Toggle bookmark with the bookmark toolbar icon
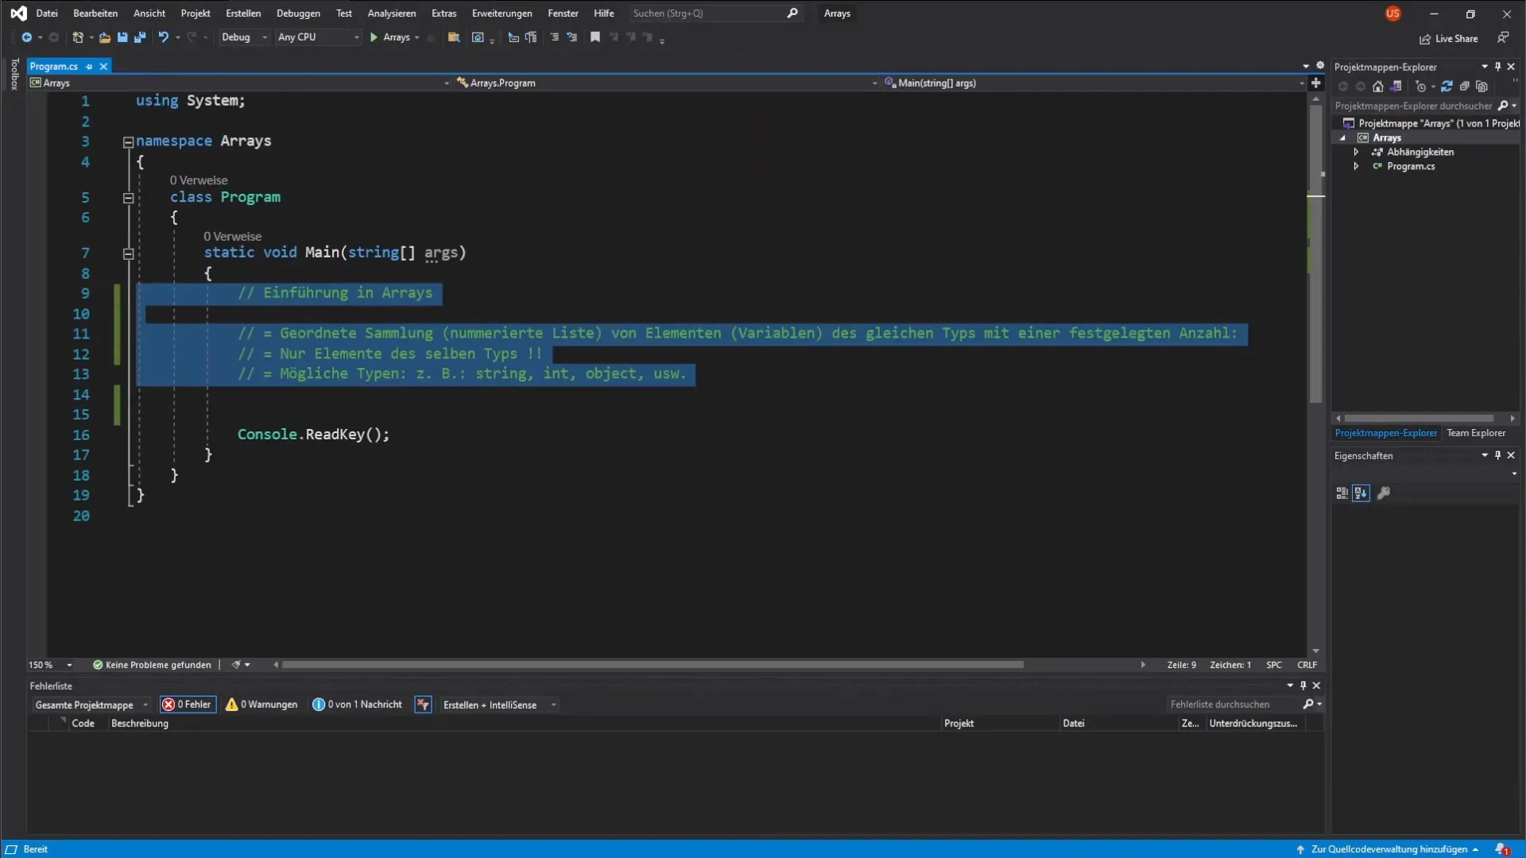The image size is (1526, 858). tap(595, 37)
